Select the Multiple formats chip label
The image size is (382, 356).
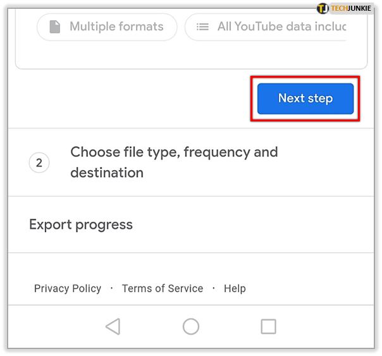pos(116,27)
